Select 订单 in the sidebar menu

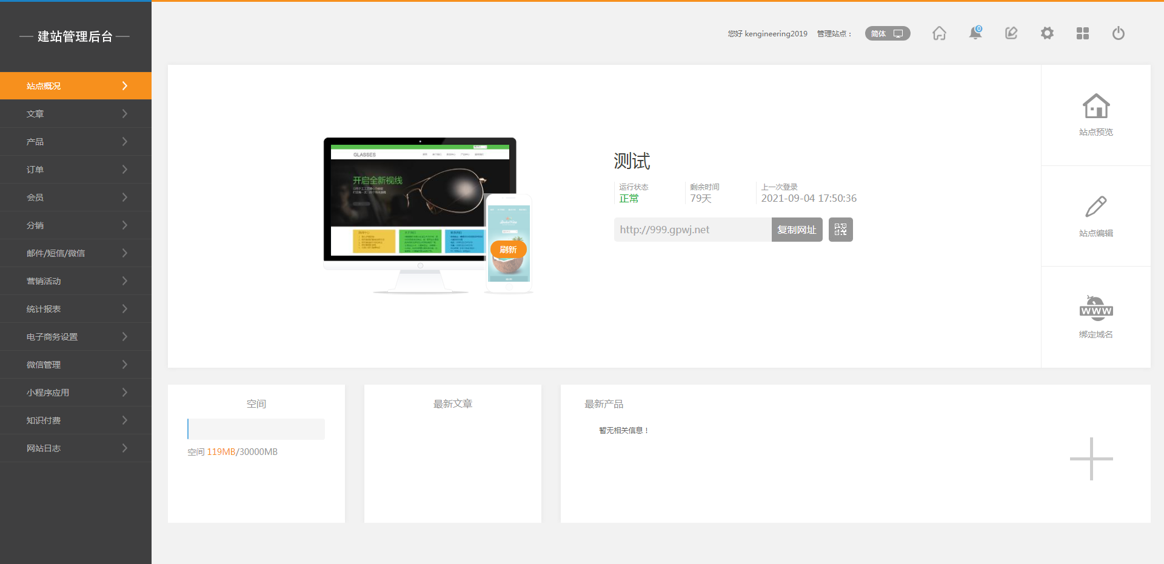(x=35, y=170)
